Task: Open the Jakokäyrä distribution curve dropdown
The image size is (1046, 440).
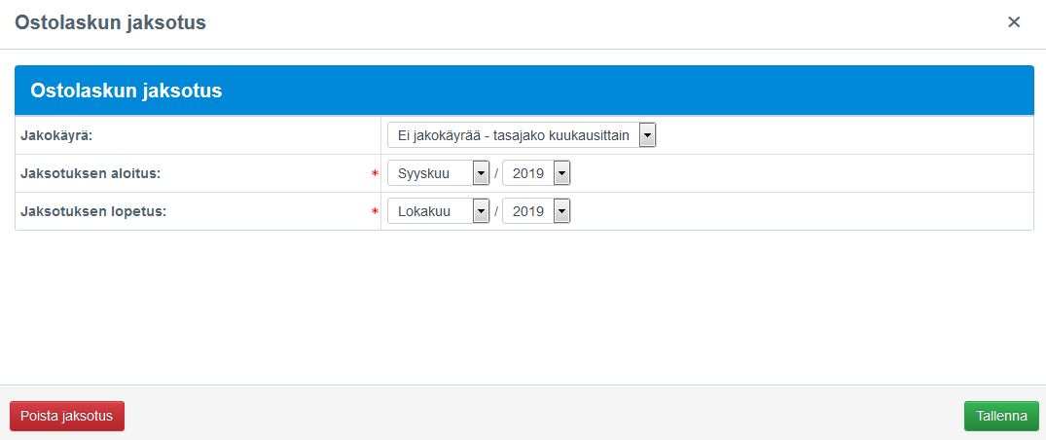Action: point(514,135)
